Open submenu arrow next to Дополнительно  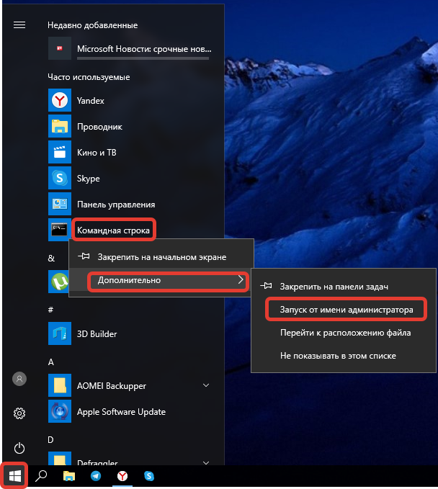[241, 279]
